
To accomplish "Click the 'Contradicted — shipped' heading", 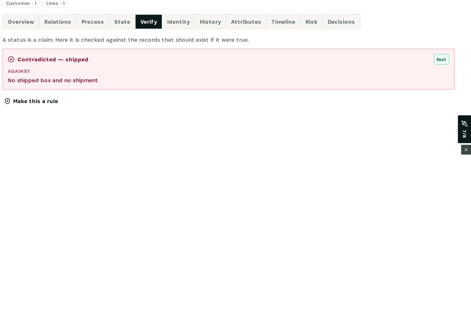I will click(x=53, y=59).
